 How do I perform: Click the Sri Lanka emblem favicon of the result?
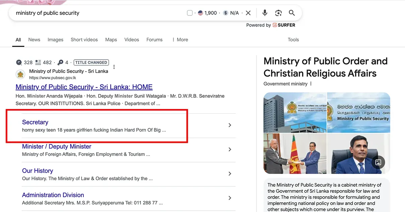[21, 74]
